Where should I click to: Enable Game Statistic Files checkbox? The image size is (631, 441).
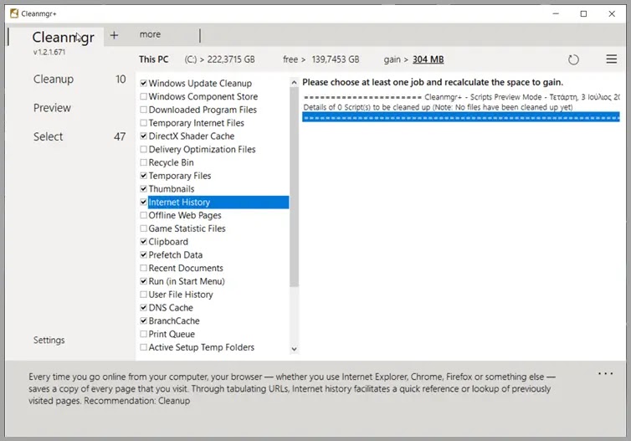(x=143, y=228)
